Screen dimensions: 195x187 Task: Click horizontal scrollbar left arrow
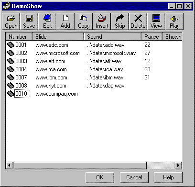click(x=10, y=165)
